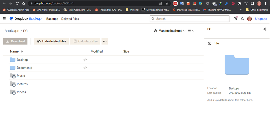Open the more actions ellipsis menu
270x140 pixels.
pos(105,41)
